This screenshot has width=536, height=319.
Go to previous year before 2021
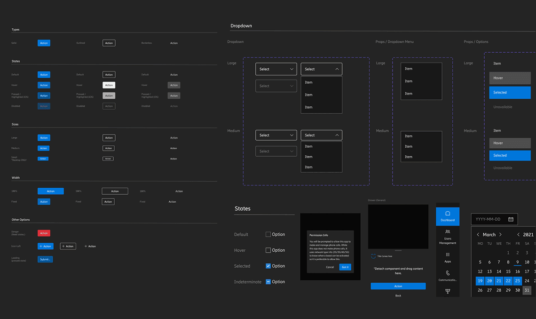518,235
